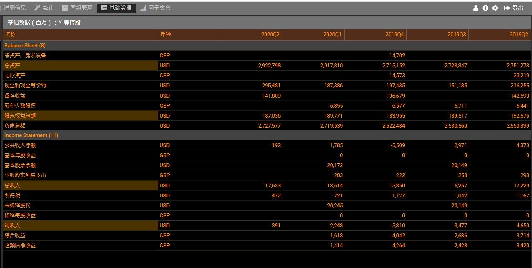The image size is (532, 268).
Task: Click the 登出 logout button
Action: (514, 8)
